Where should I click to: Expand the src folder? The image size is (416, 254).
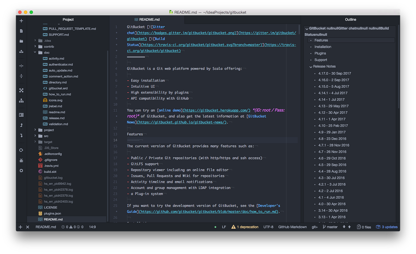pyautogui.click(x=35, y=136)
